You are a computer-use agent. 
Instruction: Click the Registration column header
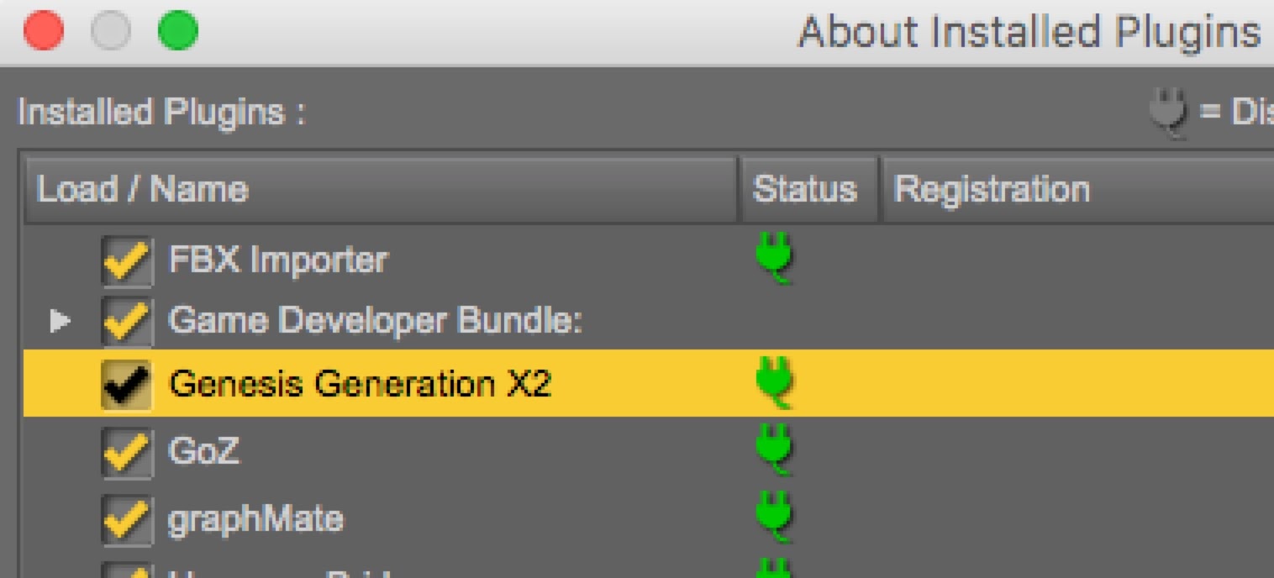point(992,190)
